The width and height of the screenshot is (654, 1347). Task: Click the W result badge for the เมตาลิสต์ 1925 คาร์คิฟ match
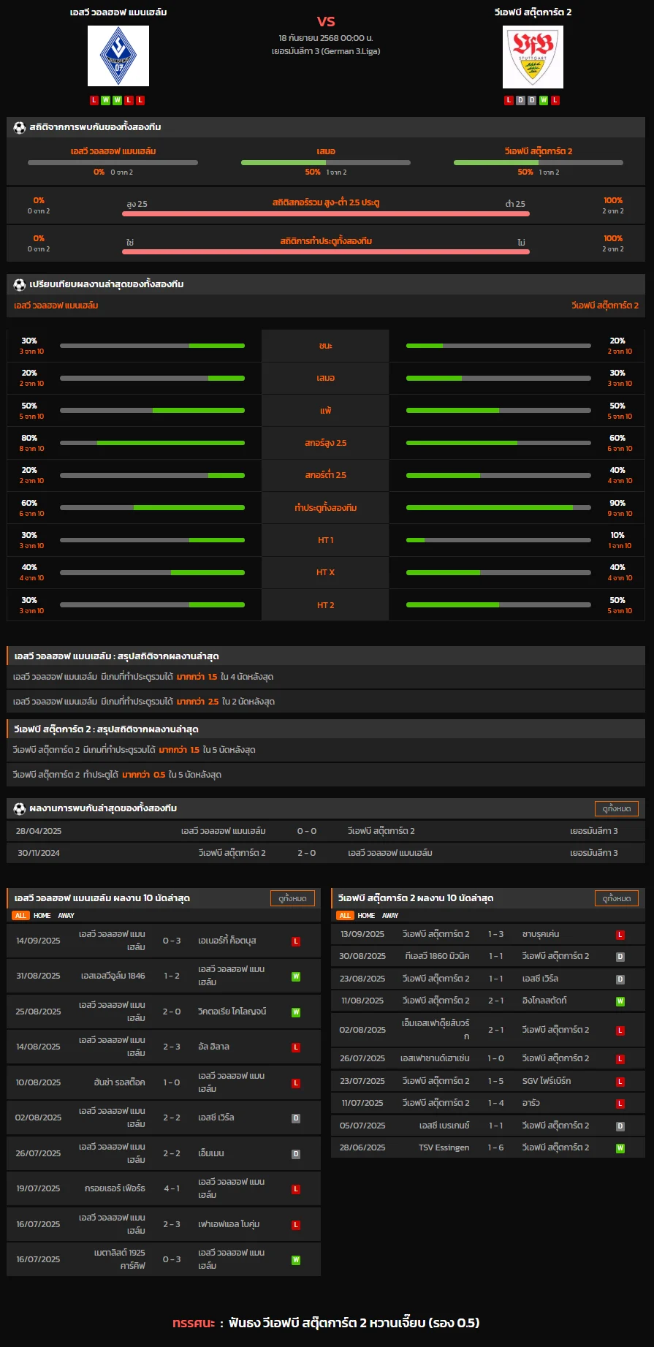tap(296, 1260)
